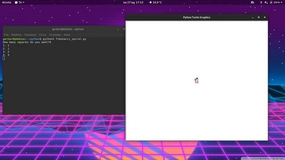Minimize the terminal window

[118, 29]
